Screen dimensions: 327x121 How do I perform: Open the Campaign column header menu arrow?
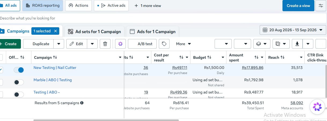click(120, 57)
